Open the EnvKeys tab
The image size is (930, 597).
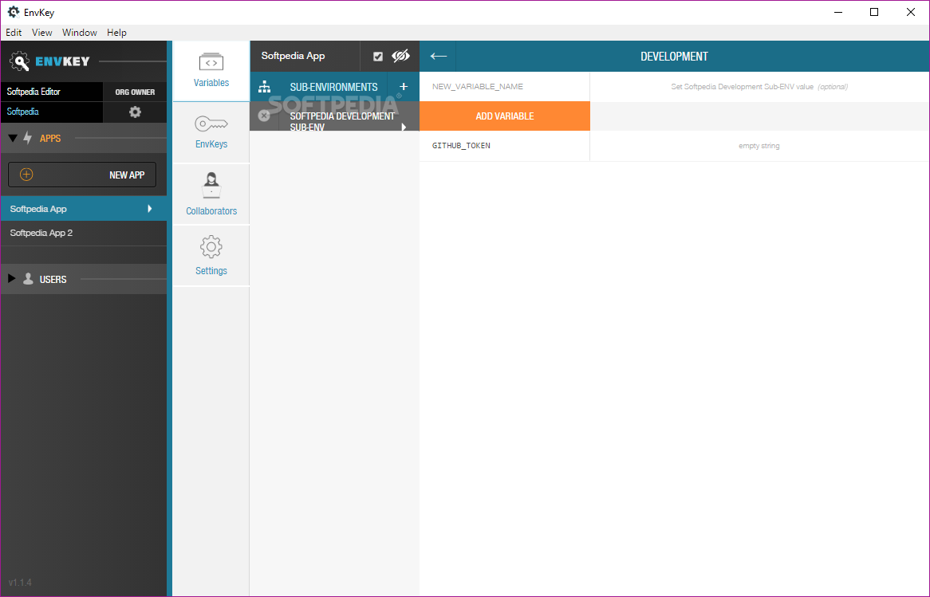coord(211,132)
